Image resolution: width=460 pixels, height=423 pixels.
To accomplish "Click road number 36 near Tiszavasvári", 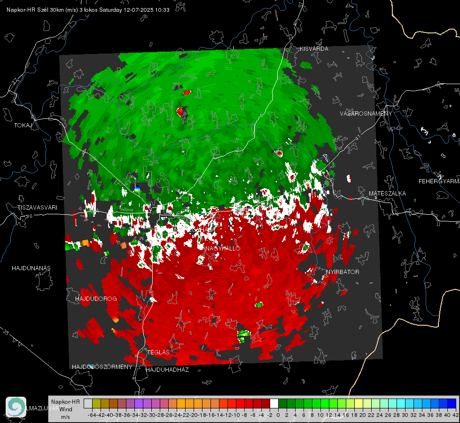I will [29, 216].
